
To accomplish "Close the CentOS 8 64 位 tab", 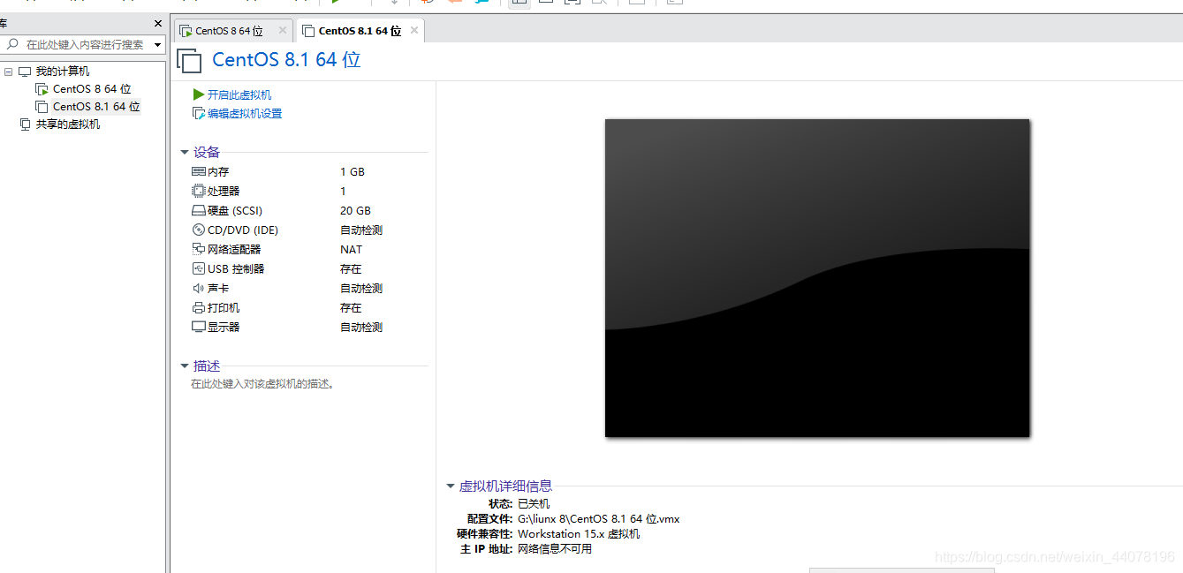I will [282, 30].
